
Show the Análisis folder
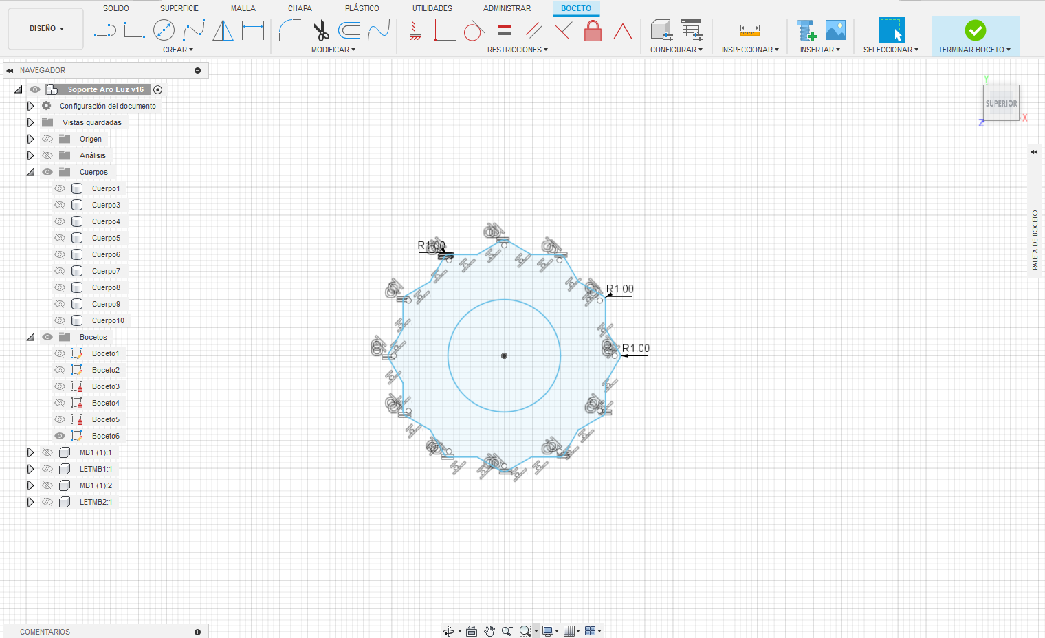coord(47,155)
